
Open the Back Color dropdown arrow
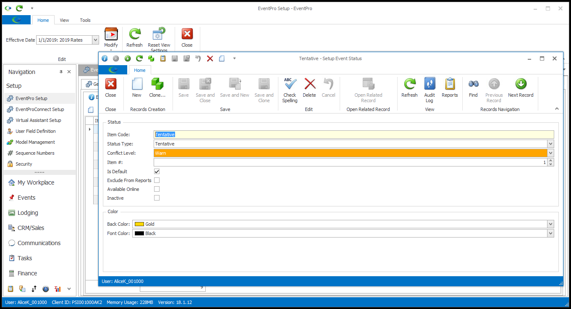click(550, 224)
